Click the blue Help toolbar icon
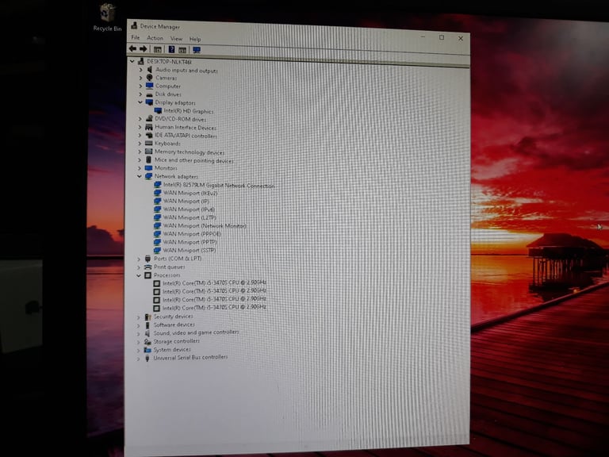The image size is (609, 457). (x=171, y=49)
